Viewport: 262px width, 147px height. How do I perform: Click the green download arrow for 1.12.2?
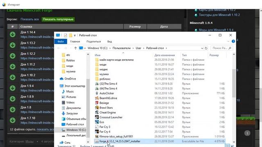point(13,56)
